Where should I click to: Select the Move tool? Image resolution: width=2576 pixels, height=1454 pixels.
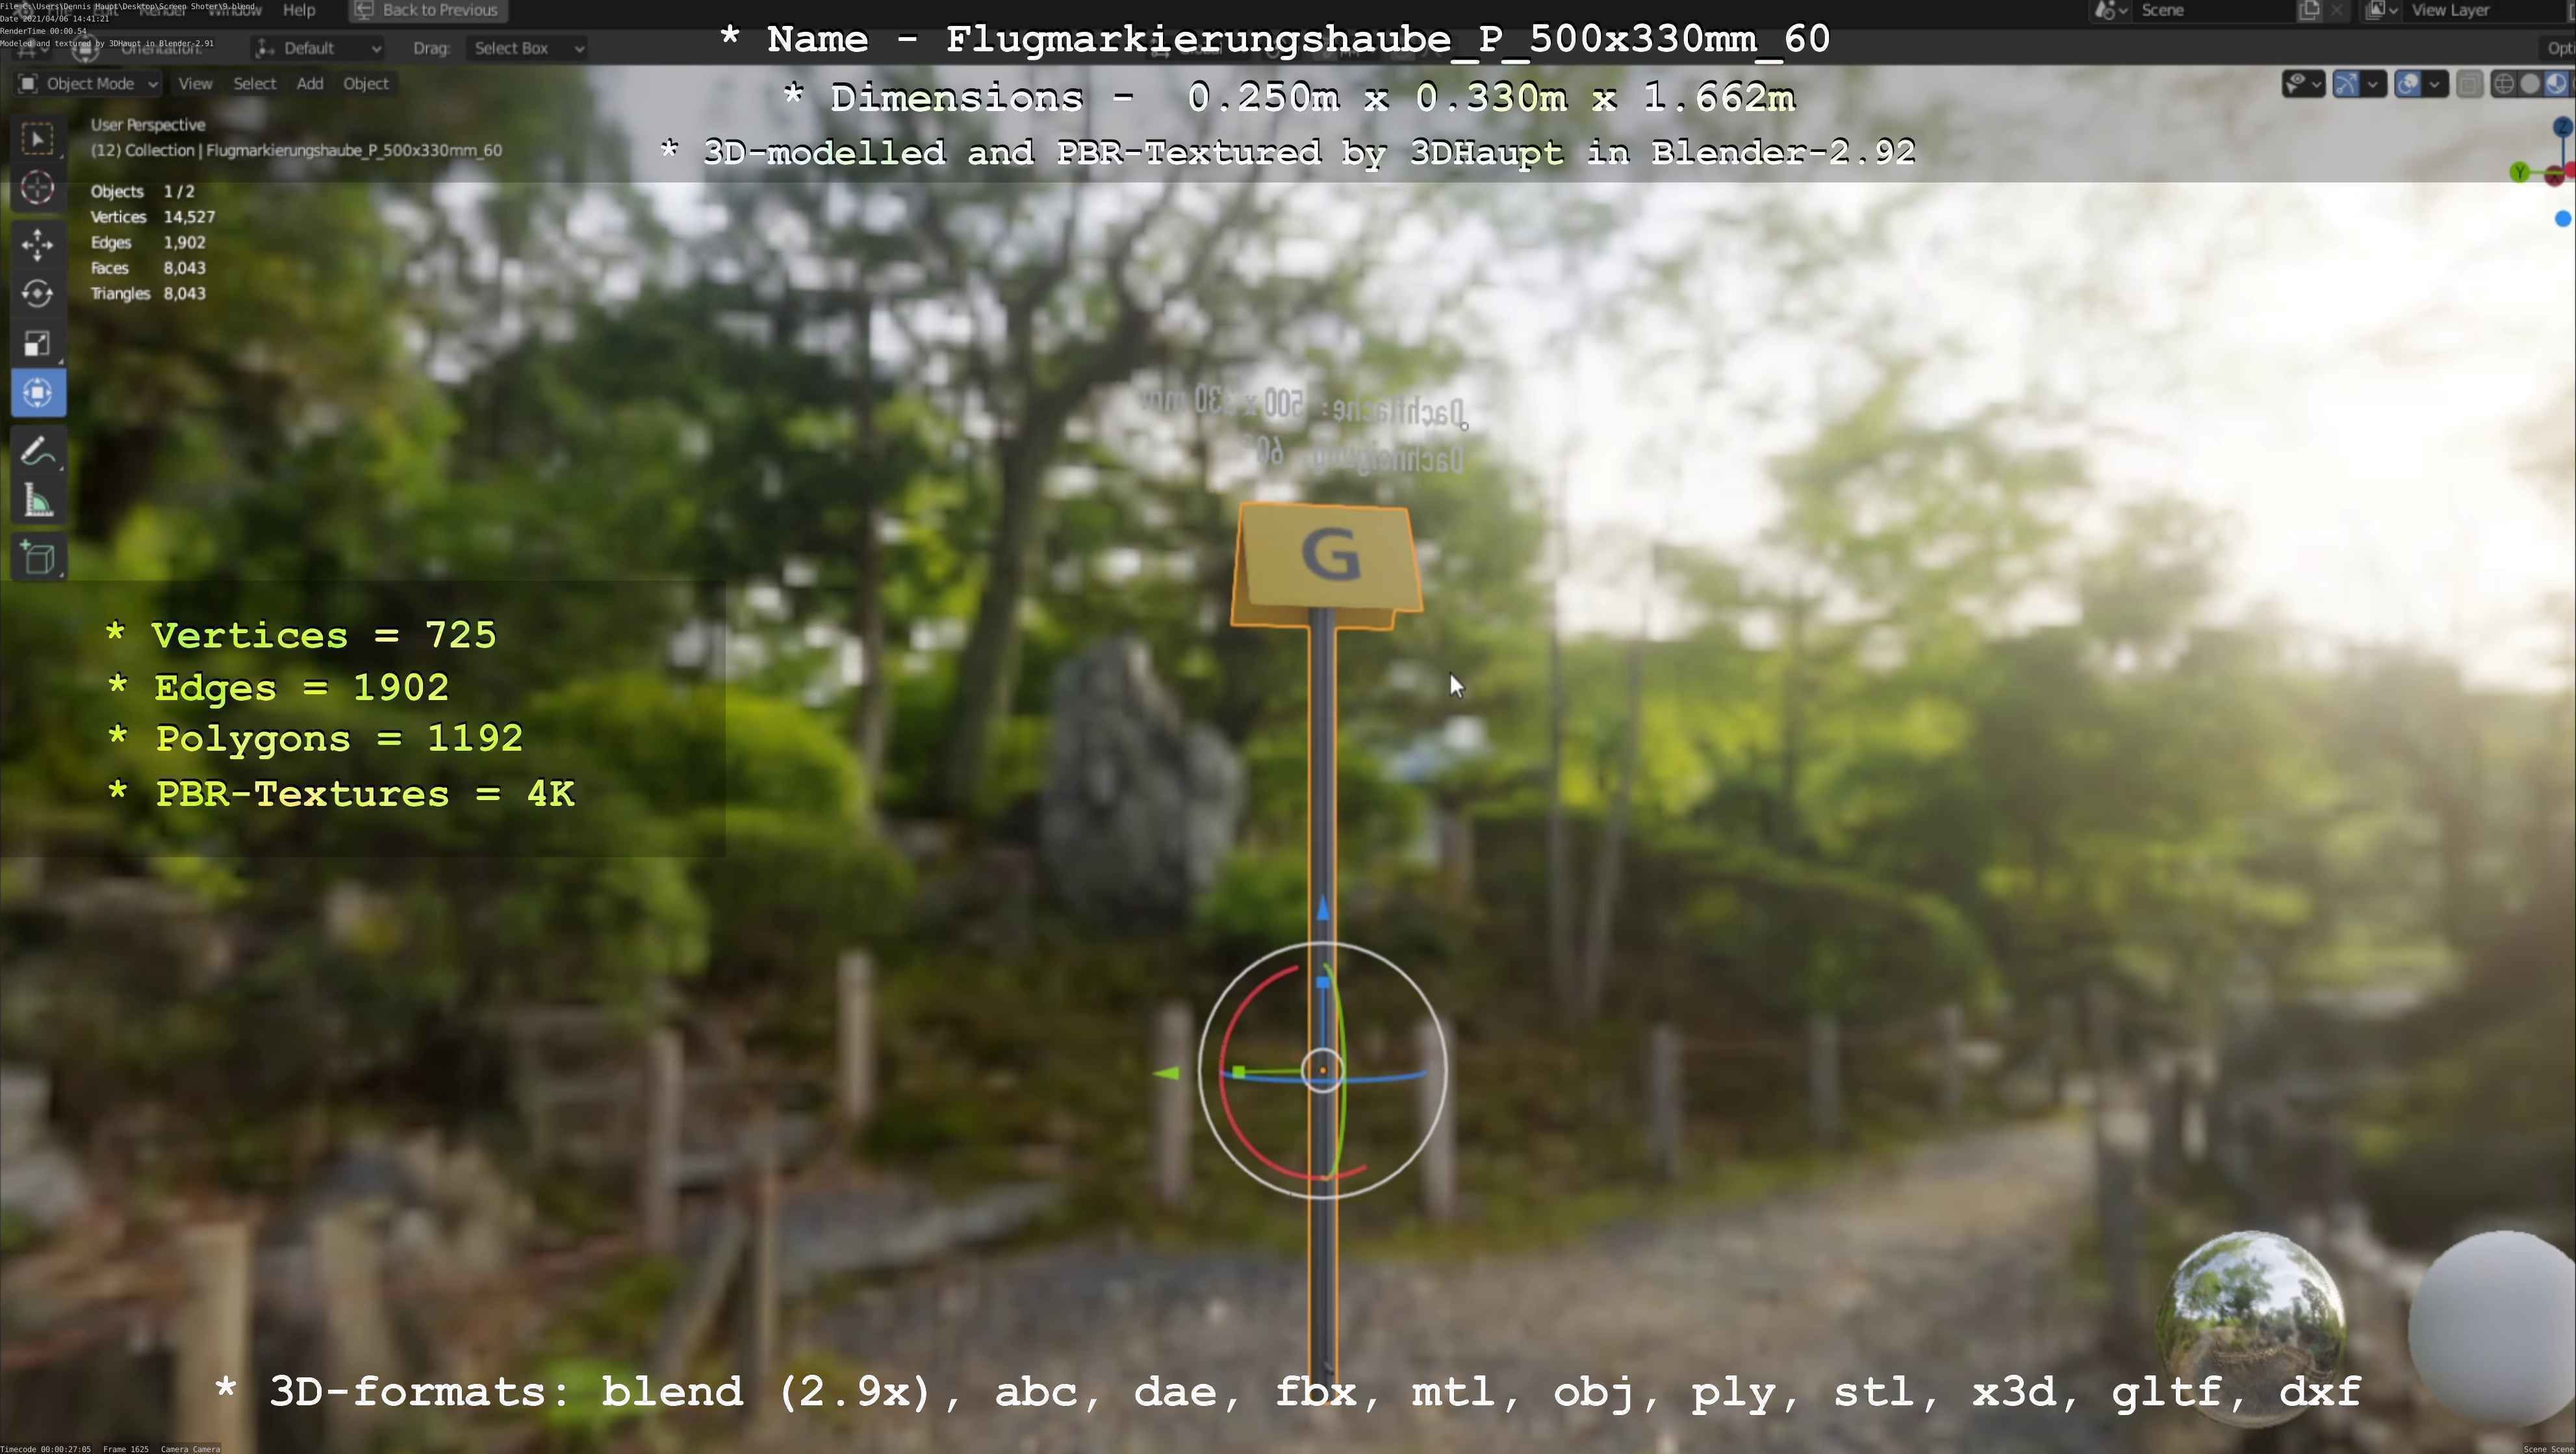(37, 244)
